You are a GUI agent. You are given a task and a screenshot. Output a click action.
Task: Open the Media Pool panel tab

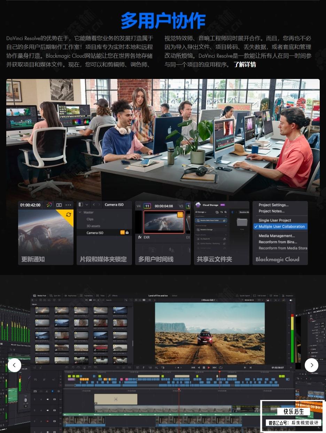40,296
